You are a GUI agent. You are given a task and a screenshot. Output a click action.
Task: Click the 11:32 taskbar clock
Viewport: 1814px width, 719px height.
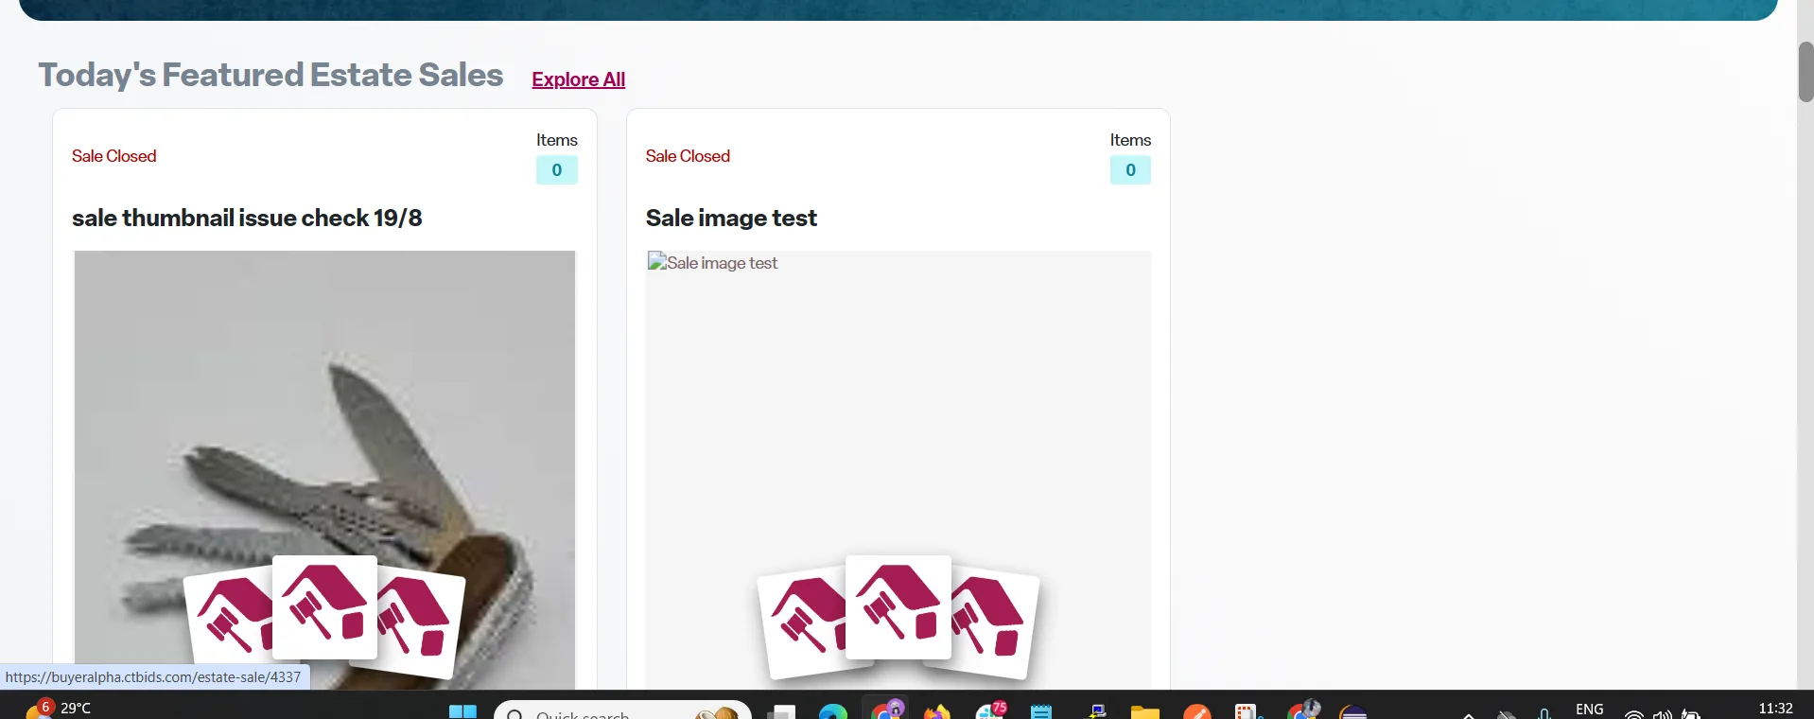(1775, 709)
